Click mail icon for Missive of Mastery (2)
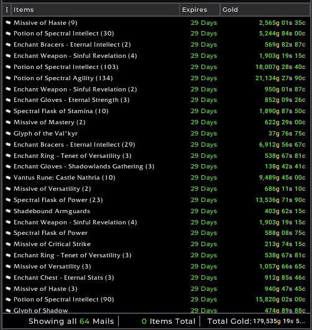The image size is (312, 330). (x=8, y=122)
